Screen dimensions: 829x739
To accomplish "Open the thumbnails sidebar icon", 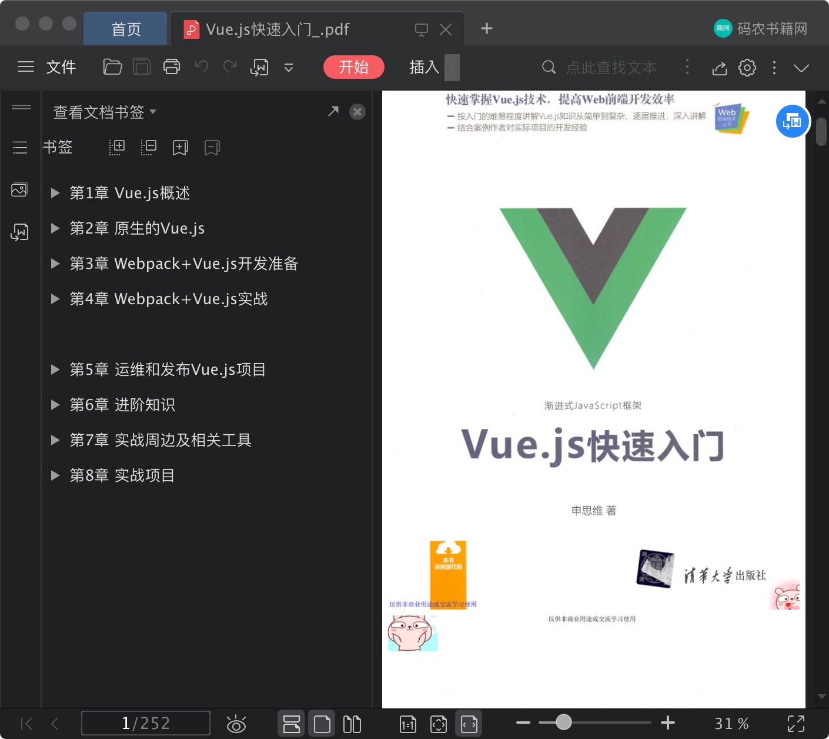I will 19,190.
